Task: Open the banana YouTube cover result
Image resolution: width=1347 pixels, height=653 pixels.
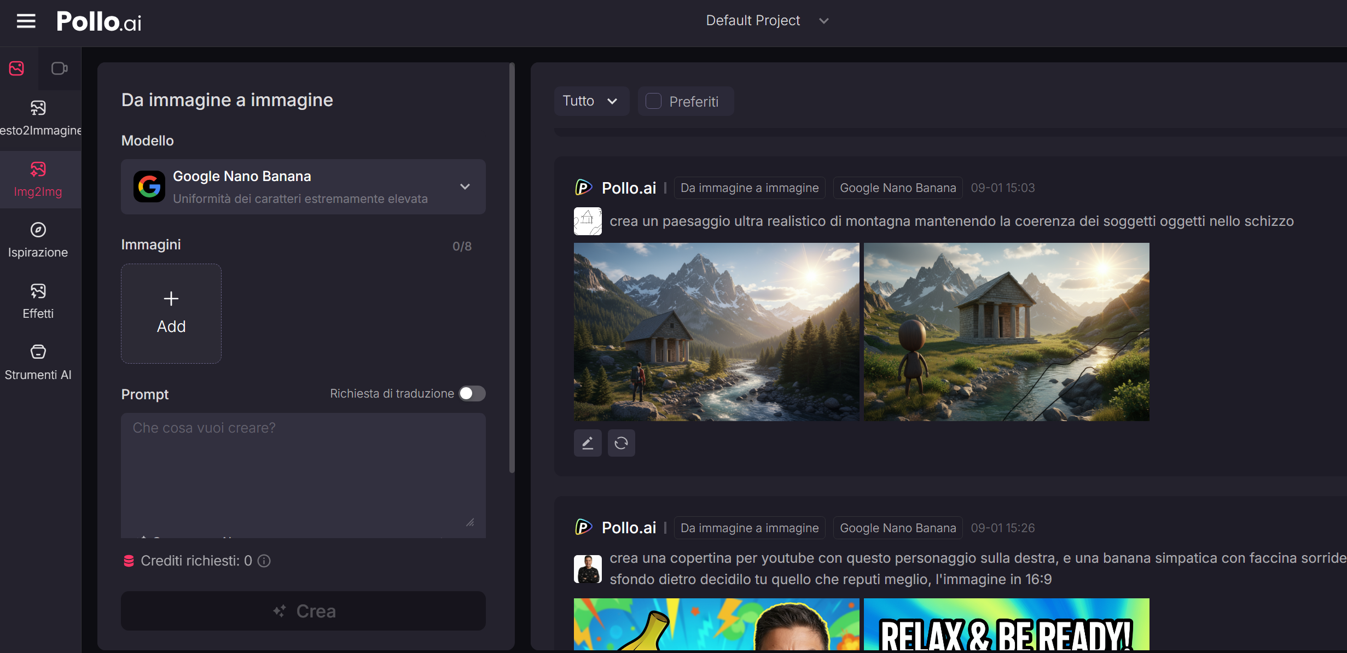Action: pos(716,625)
